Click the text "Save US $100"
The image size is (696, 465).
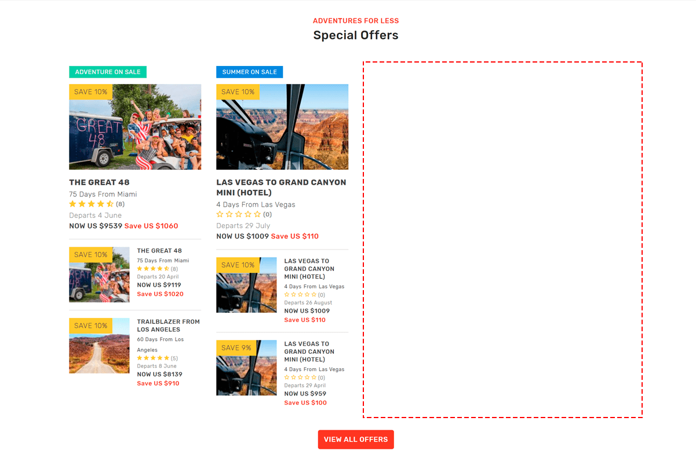coord(305,403)
